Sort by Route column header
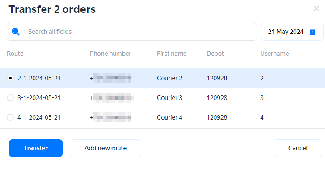The width and height of the screenshot is (325, 170). point(15,54)
